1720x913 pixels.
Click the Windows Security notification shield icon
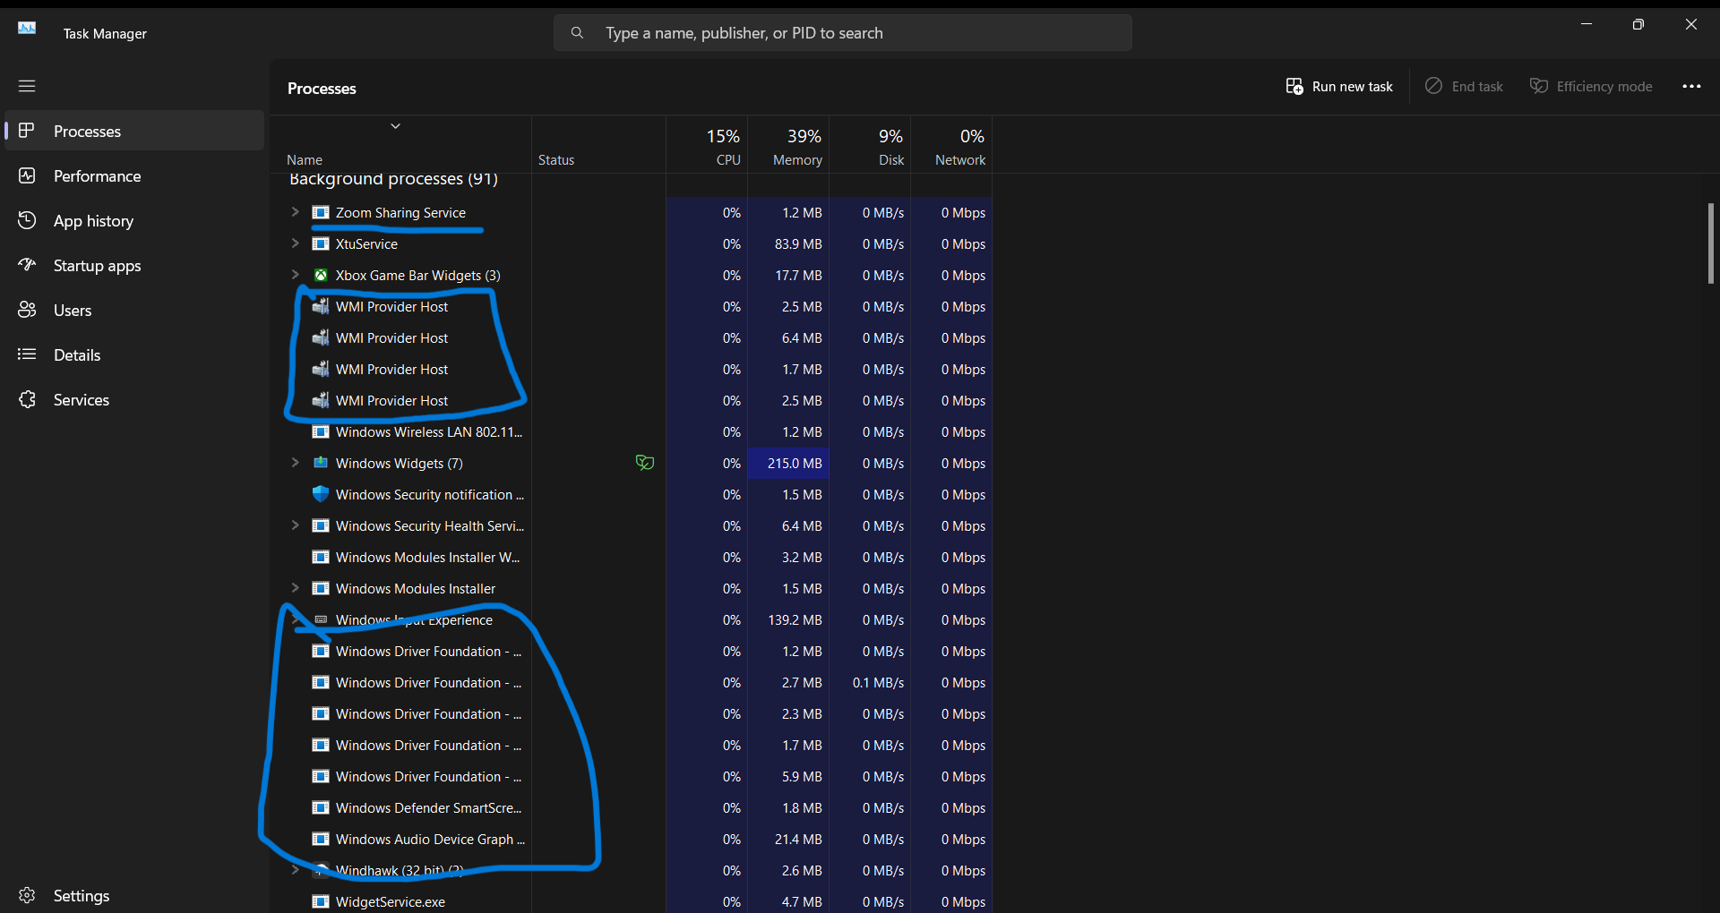(321, 494)
